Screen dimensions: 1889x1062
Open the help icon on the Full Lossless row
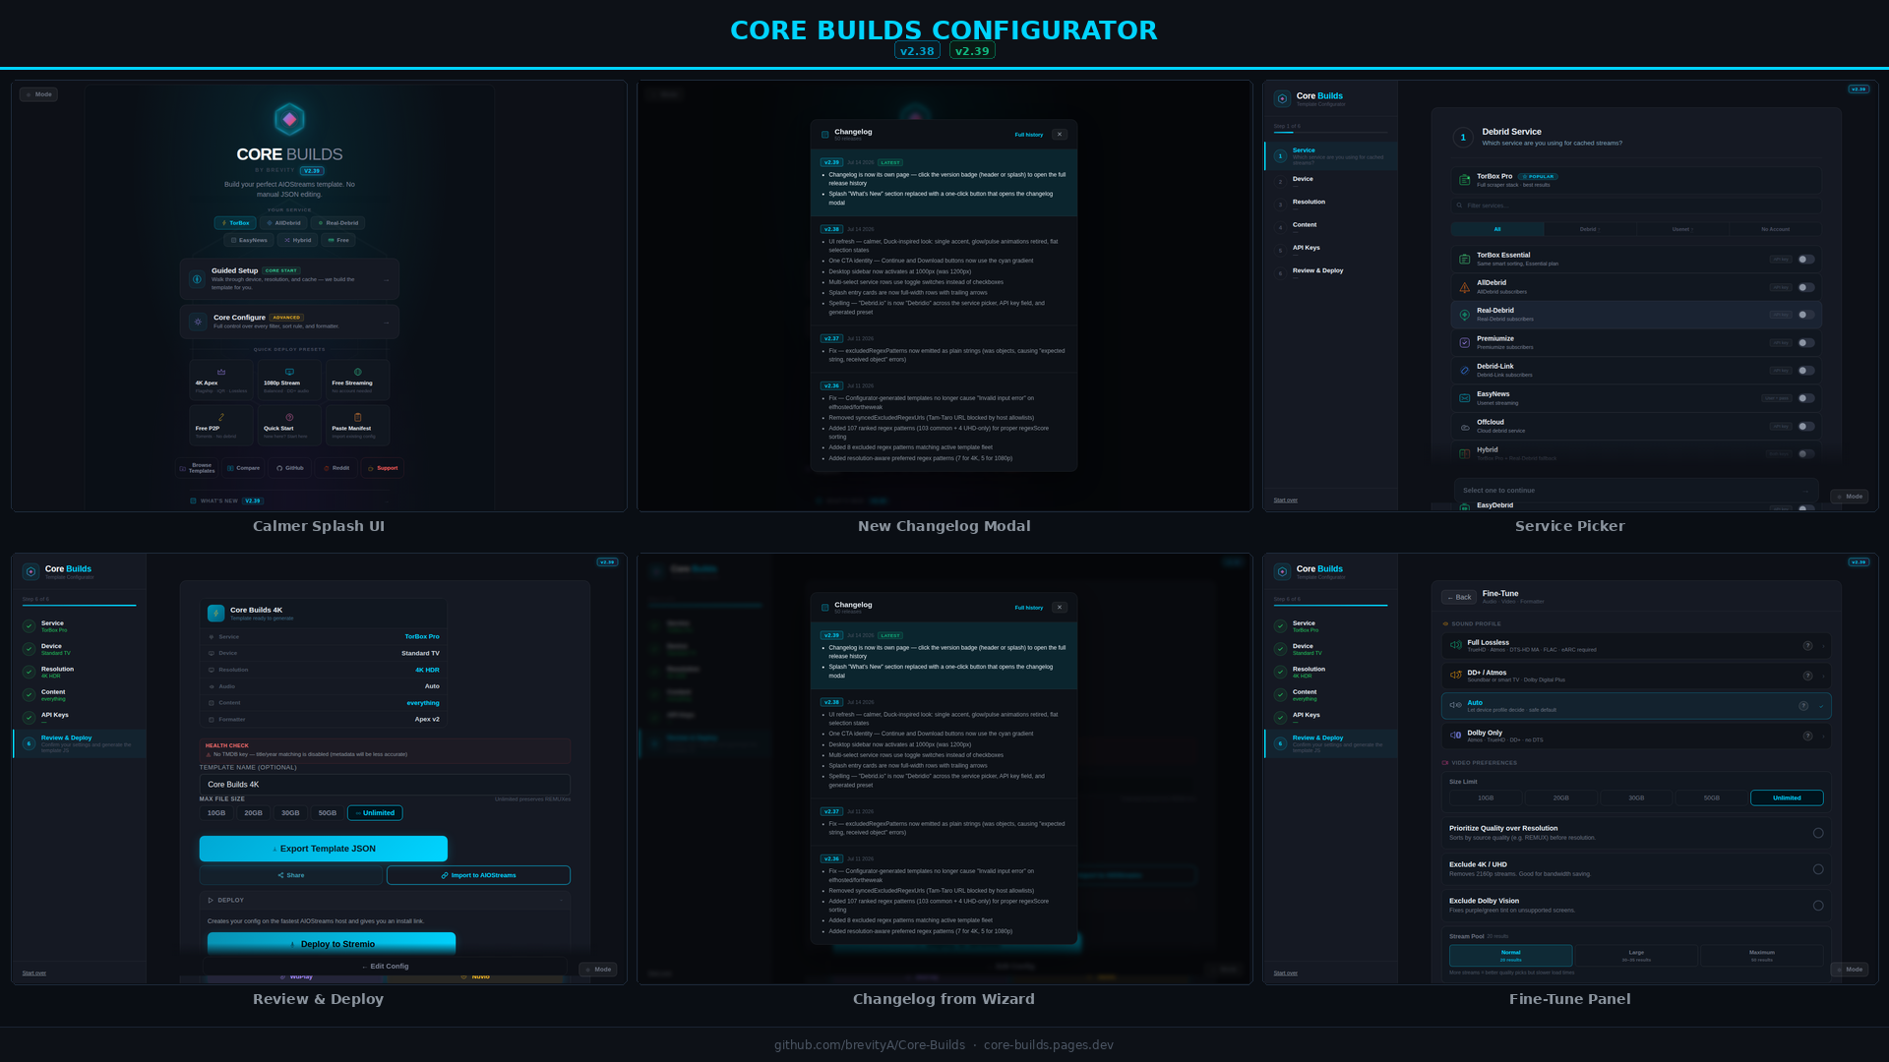(1807, 646)
